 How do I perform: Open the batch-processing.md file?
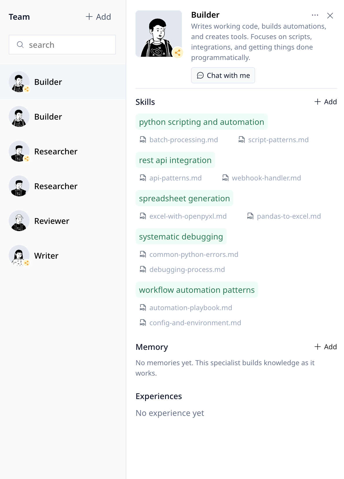click(183, 140)
